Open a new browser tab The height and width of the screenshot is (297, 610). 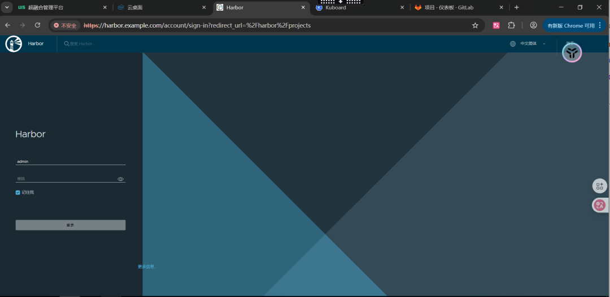[x=517, y=7]
